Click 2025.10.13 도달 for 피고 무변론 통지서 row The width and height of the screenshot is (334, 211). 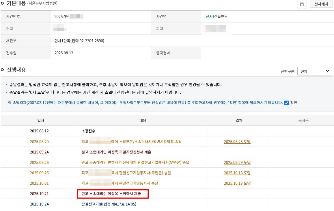tap(237, 173)
